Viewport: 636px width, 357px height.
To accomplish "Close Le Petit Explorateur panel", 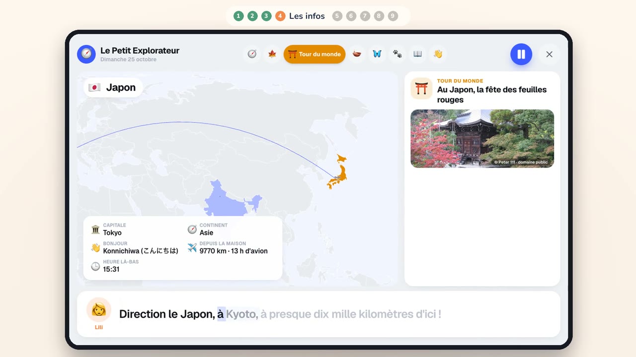I will tap(549, 54).
